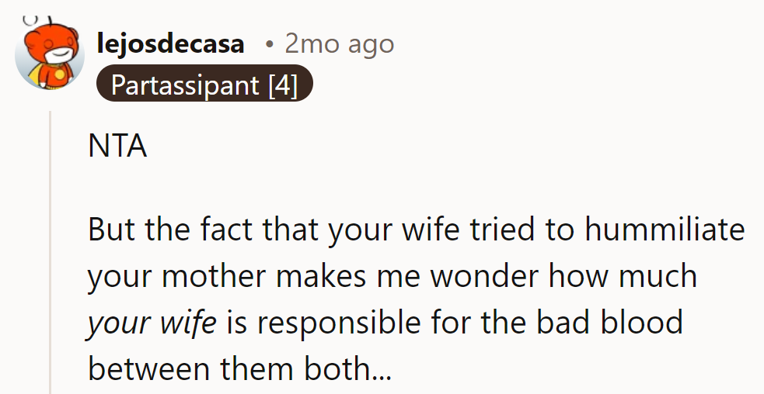Open the lejosdecasa username profile link
Screen dimensions: 764x394
[x=170, y=44]
